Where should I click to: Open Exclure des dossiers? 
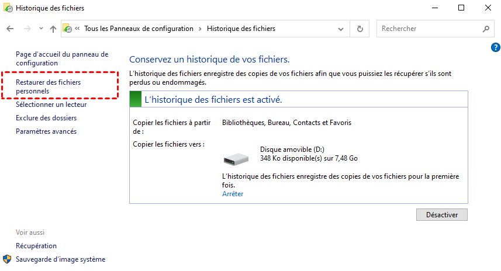click(x=46, y=118)
